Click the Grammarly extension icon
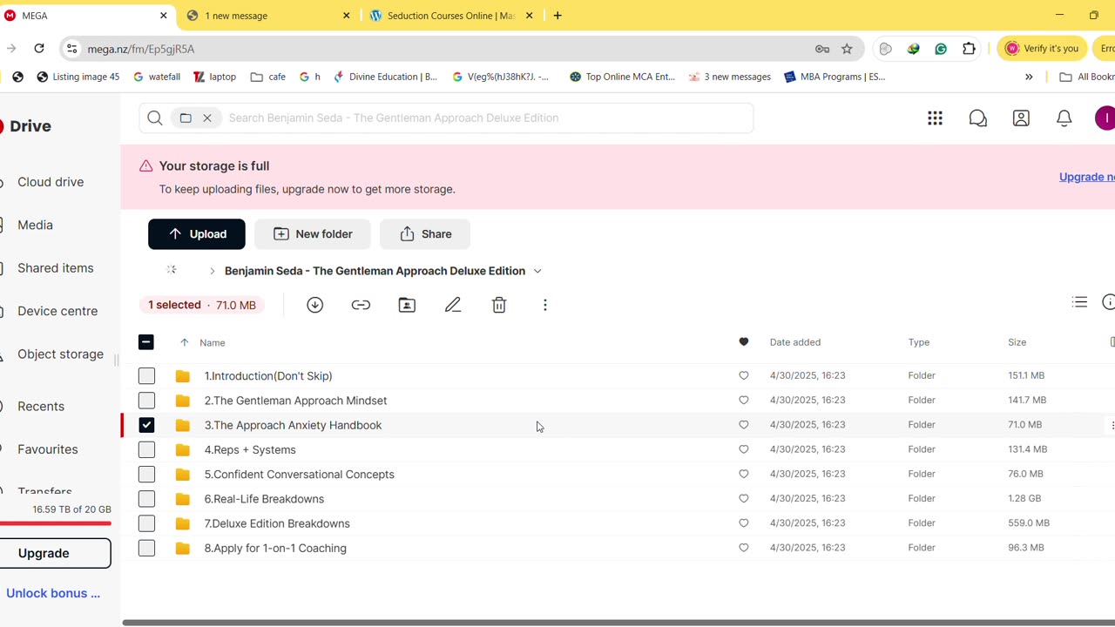This screenshot has width=1115, height=627. tap(941, 49)
